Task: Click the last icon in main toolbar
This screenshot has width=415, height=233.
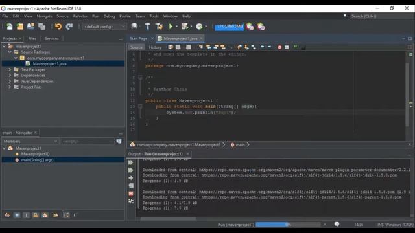Action: 261,27
